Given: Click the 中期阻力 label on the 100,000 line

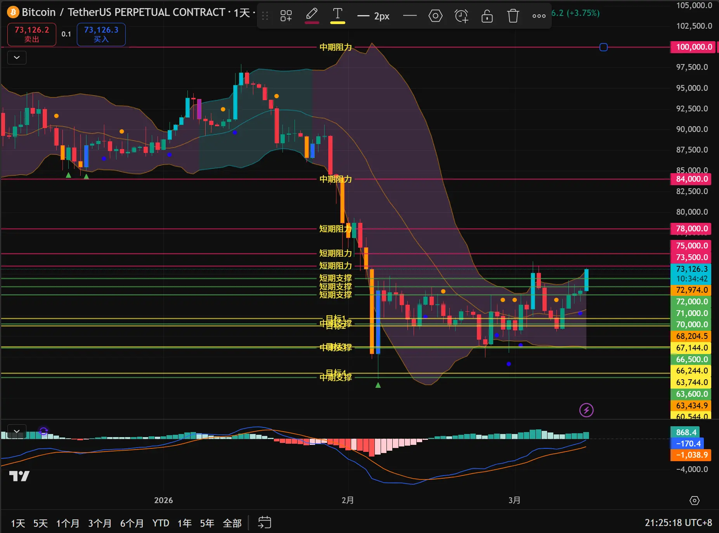Looking at the screenshot, I should pyautogui.click(x=336, y=47).
